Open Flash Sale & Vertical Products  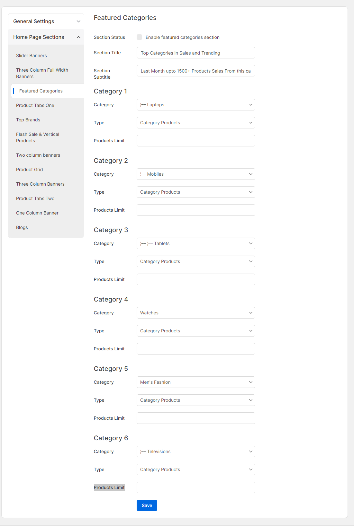(x=38, y=137)
